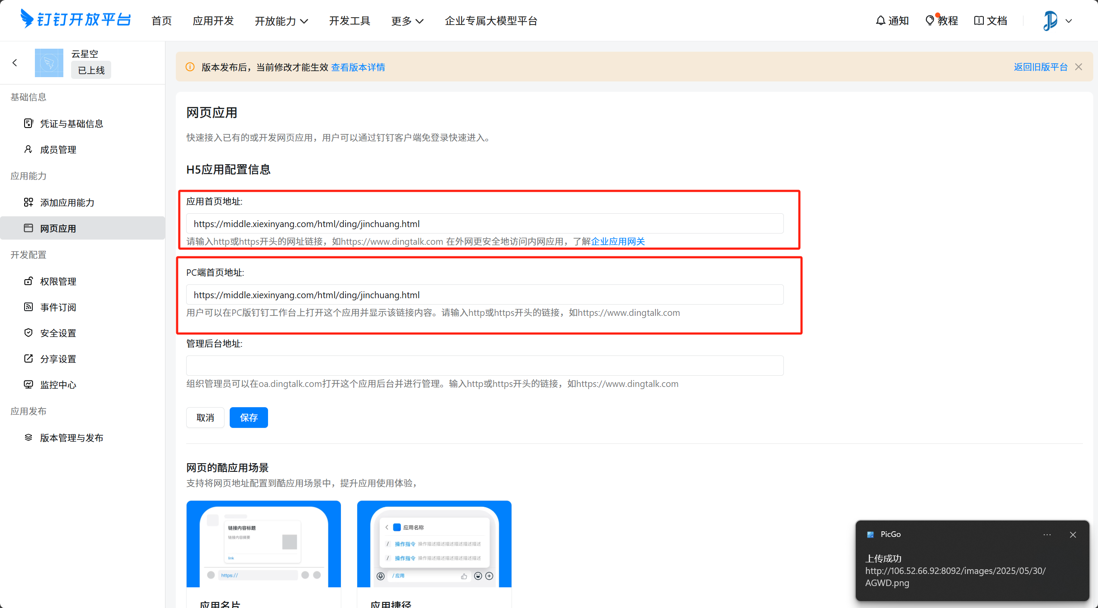Go to 事件订阅 page

(x=58, y=307)
